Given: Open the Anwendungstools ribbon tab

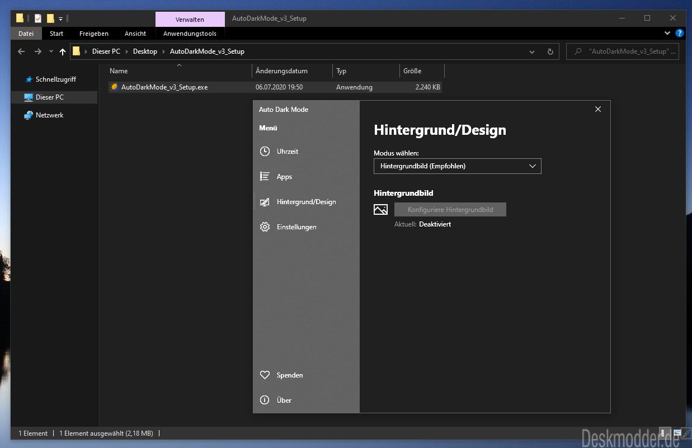Looking at the screenshot, I should point(190,34).
